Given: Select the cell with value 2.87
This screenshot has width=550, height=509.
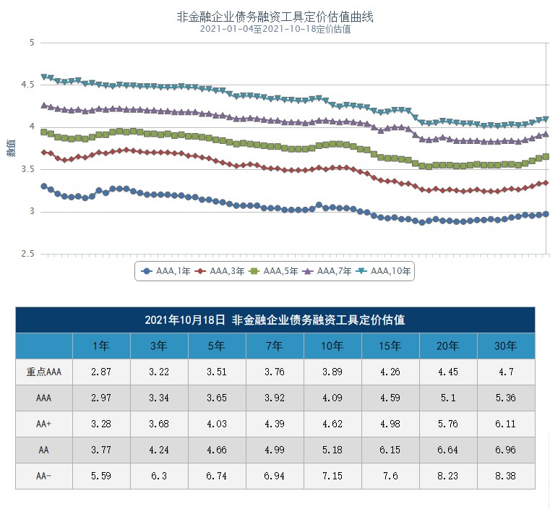Looking at the screenshot, I should point(101,372).
